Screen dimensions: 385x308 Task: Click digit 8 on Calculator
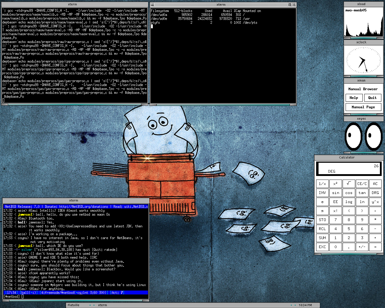pos(349,220)
